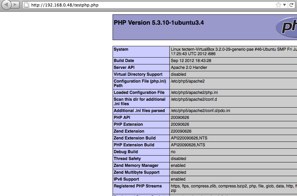Click the Thread Safety row label
The width and height of the screenshot is (297, 196).
coord(127,159)
